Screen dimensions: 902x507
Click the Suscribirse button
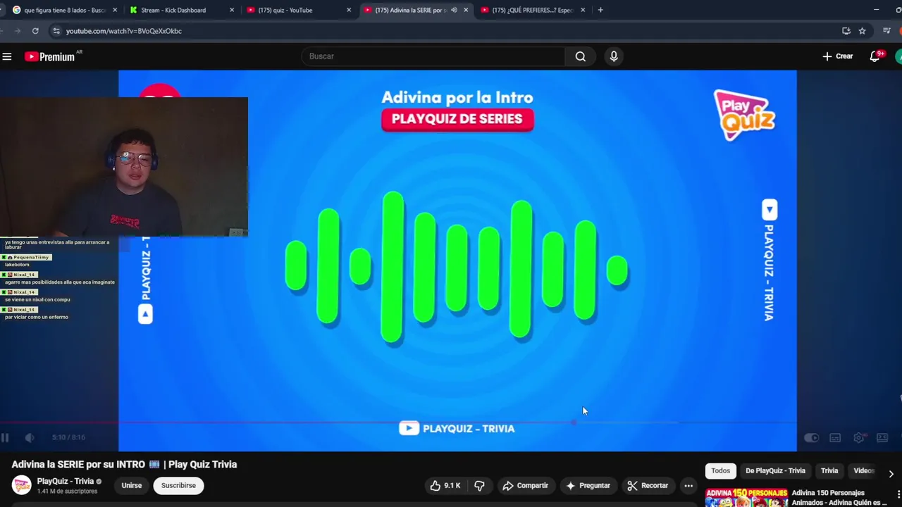pos(178,485)
